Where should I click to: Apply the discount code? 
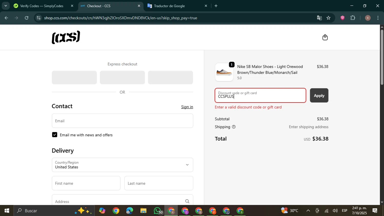click(319, 95)
